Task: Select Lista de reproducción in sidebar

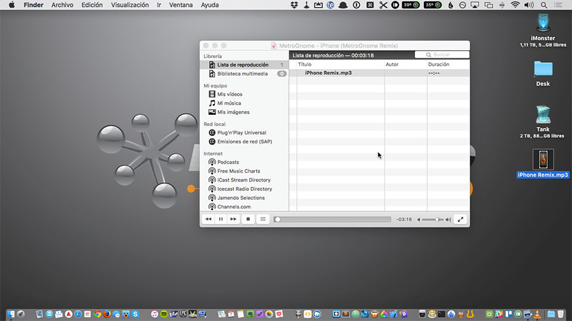Action: point(244,65)
